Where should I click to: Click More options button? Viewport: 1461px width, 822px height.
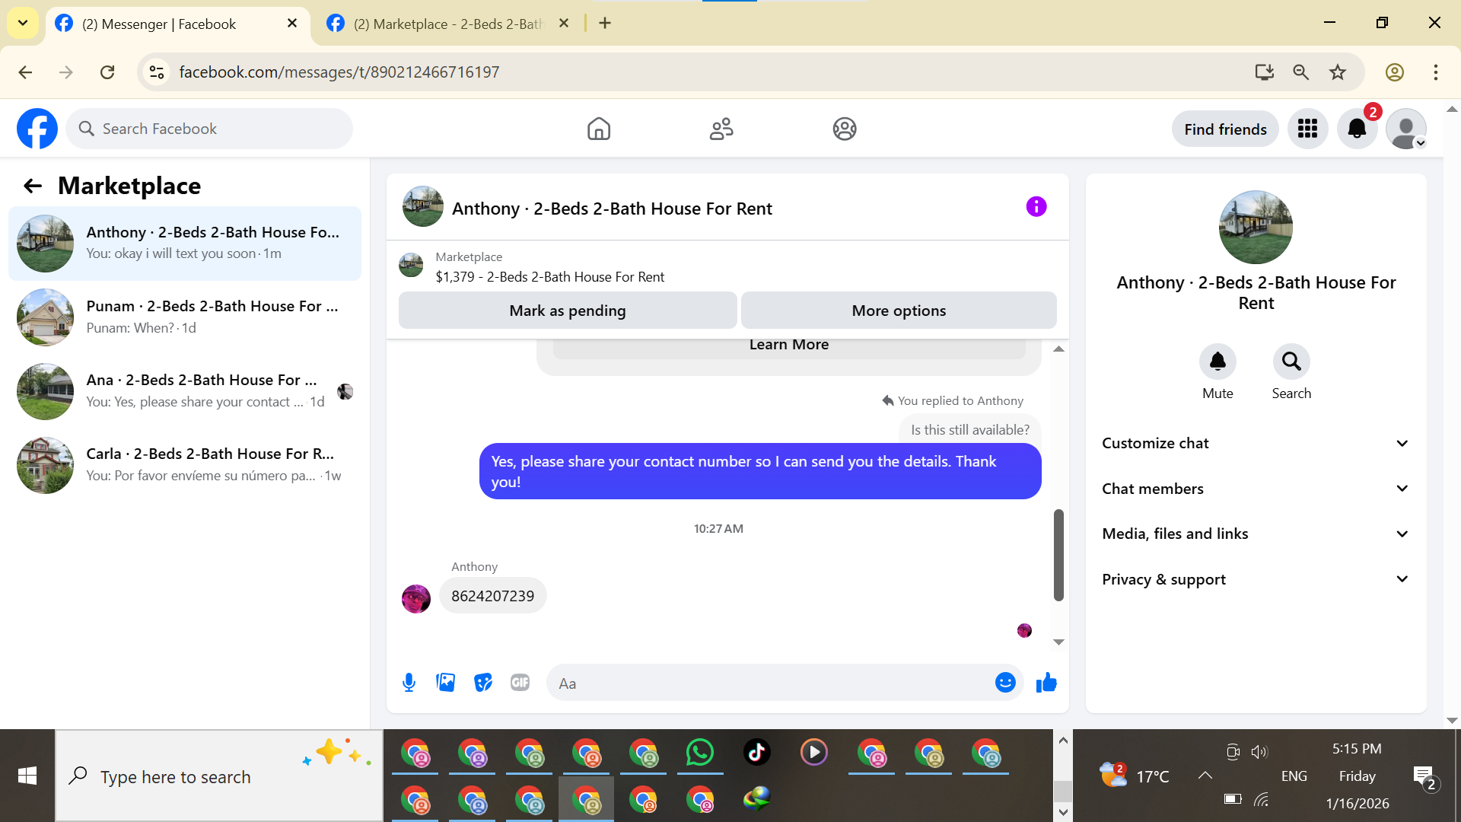pos(899,311)
